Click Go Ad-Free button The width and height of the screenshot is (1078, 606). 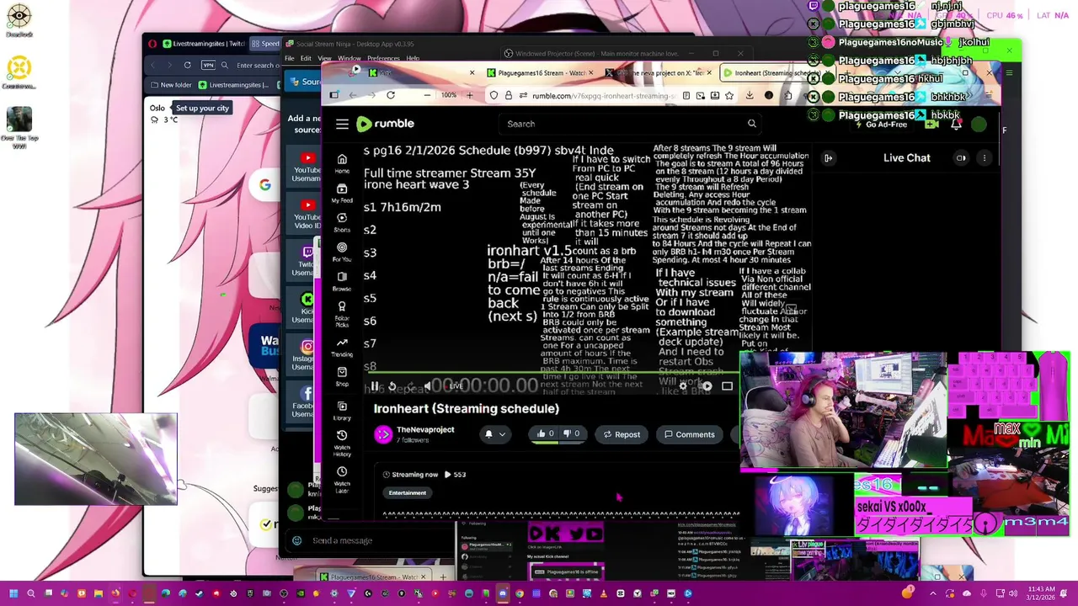(x=884, y=124)
